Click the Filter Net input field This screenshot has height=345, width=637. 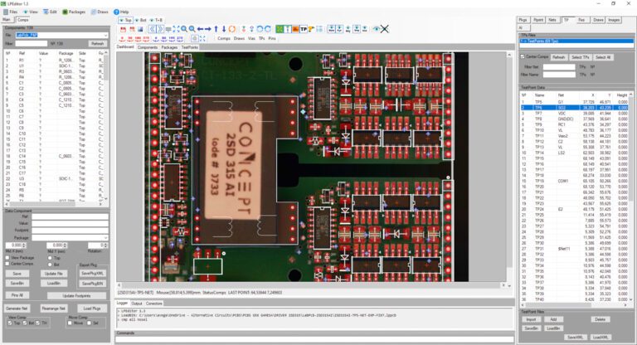[559, 67]
